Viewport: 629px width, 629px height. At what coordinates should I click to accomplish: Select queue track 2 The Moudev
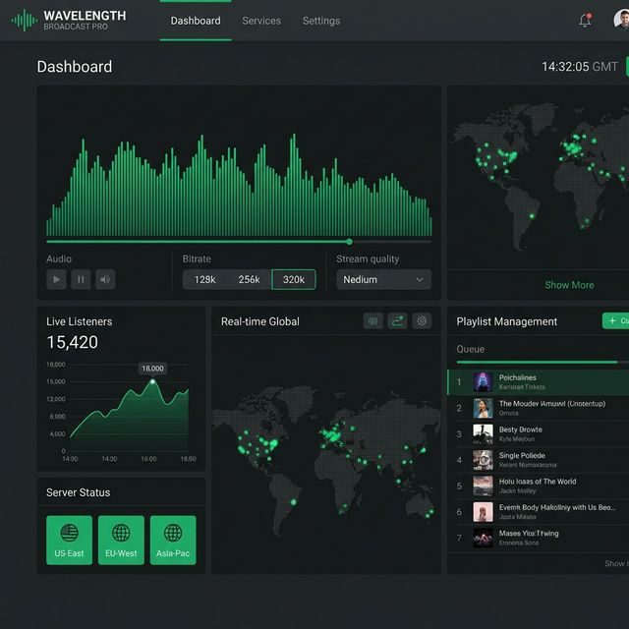[x=538, y=408]
